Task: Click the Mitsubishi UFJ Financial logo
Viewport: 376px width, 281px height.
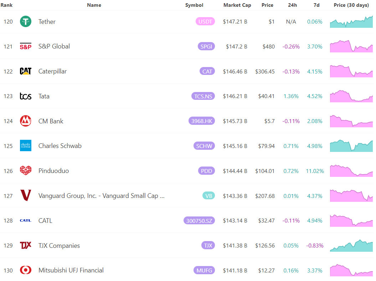Action: 25,270
